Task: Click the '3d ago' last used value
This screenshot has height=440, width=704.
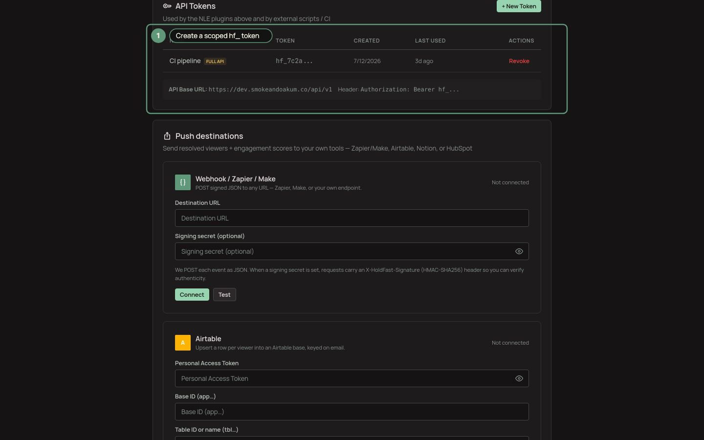Action: tap(424, 61)
